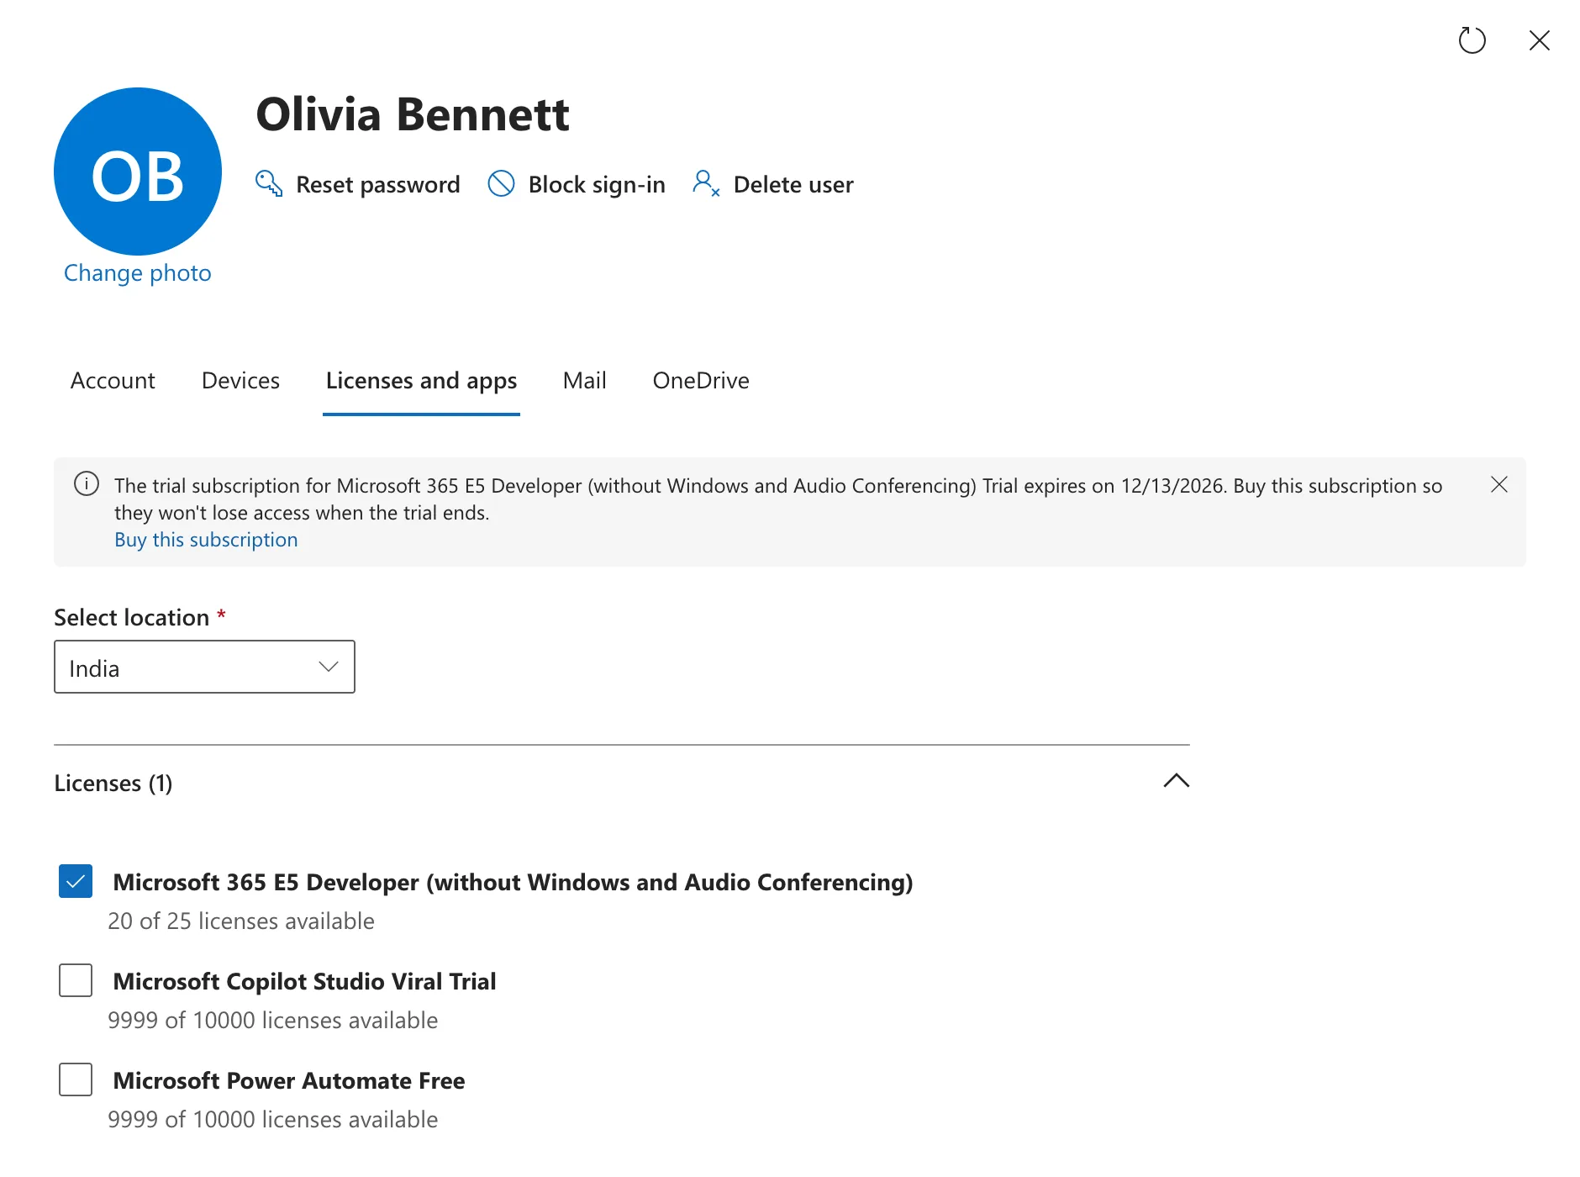Click Delete user label
This screenshot has width=1580, height=1177.
793,184
